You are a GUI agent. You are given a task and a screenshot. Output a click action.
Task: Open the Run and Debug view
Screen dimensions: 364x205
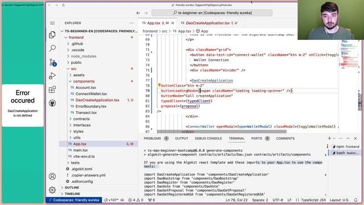tap(52, 76)
